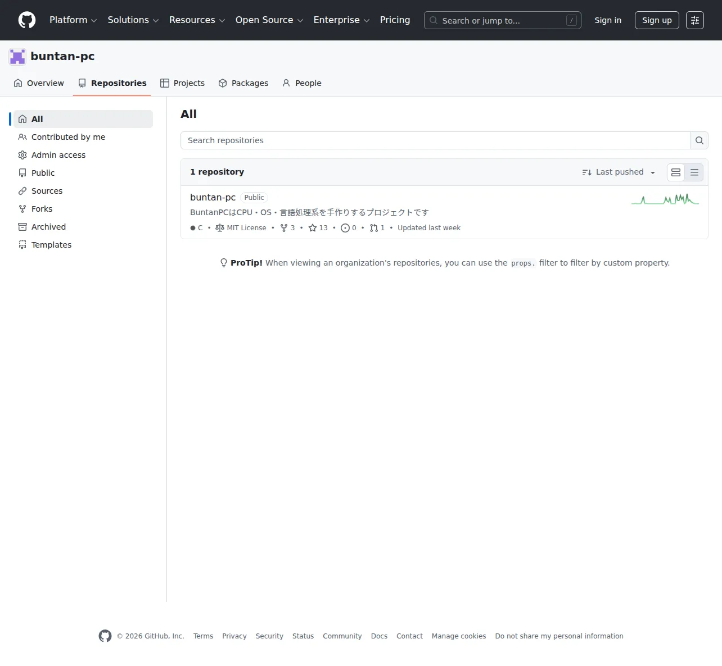Expand the Open Source menu
This screenshot has width=722, height=666.
pyautogui.click(x=269, y=20)
